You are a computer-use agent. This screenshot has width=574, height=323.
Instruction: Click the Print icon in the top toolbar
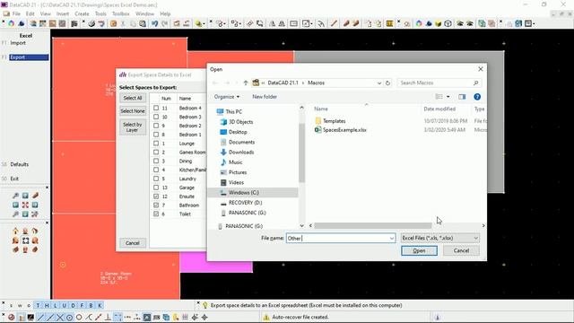click(91, 23)
